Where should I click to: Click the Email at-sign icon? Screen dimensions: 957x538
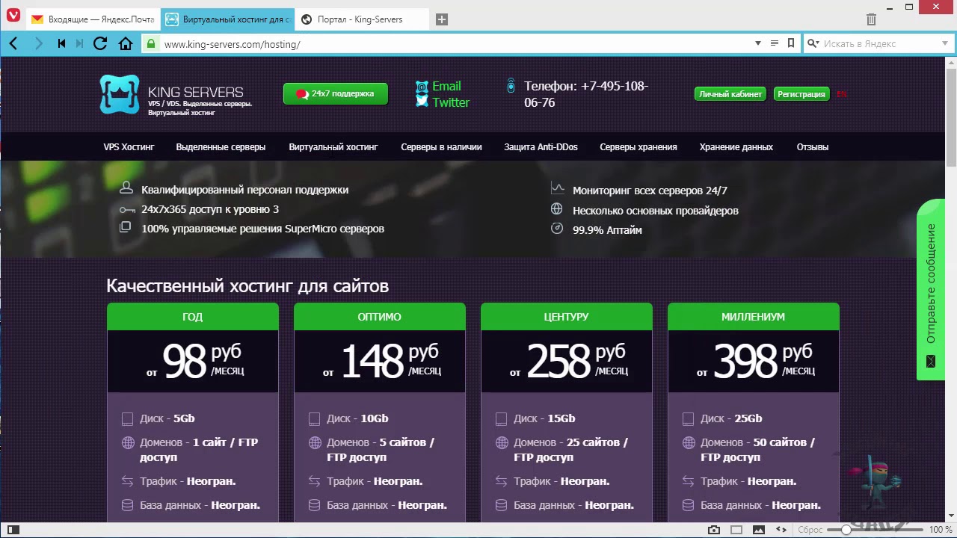422,87
